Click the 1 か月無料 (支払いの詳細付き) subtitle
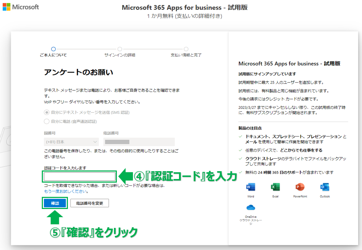 coord(185,16)
